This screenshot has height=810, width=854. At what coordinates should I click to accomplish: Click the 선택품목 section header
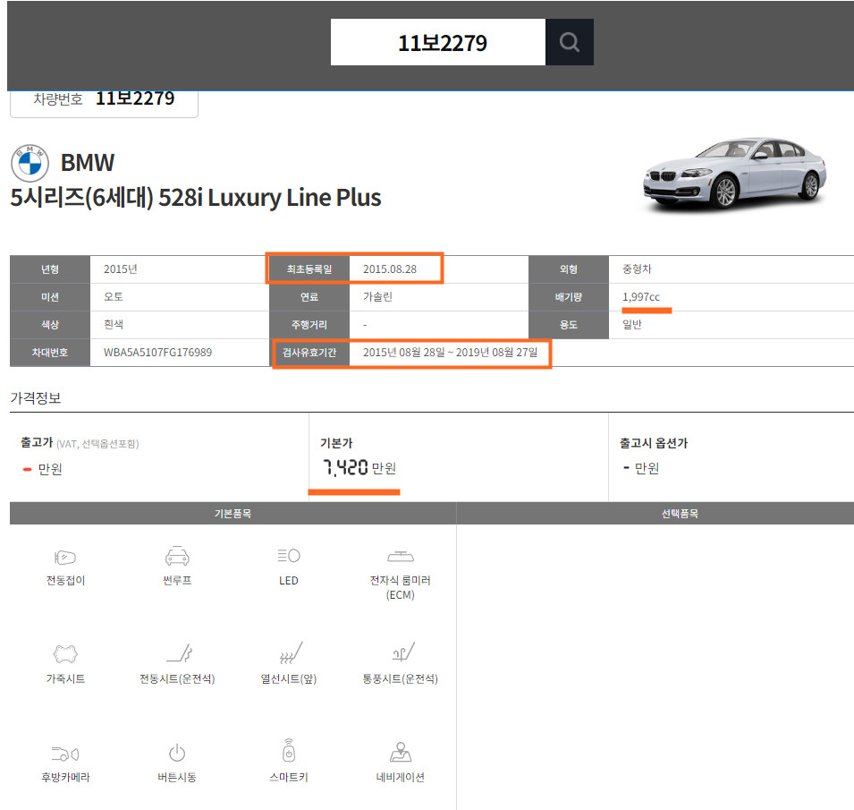(x=655, y=514)
